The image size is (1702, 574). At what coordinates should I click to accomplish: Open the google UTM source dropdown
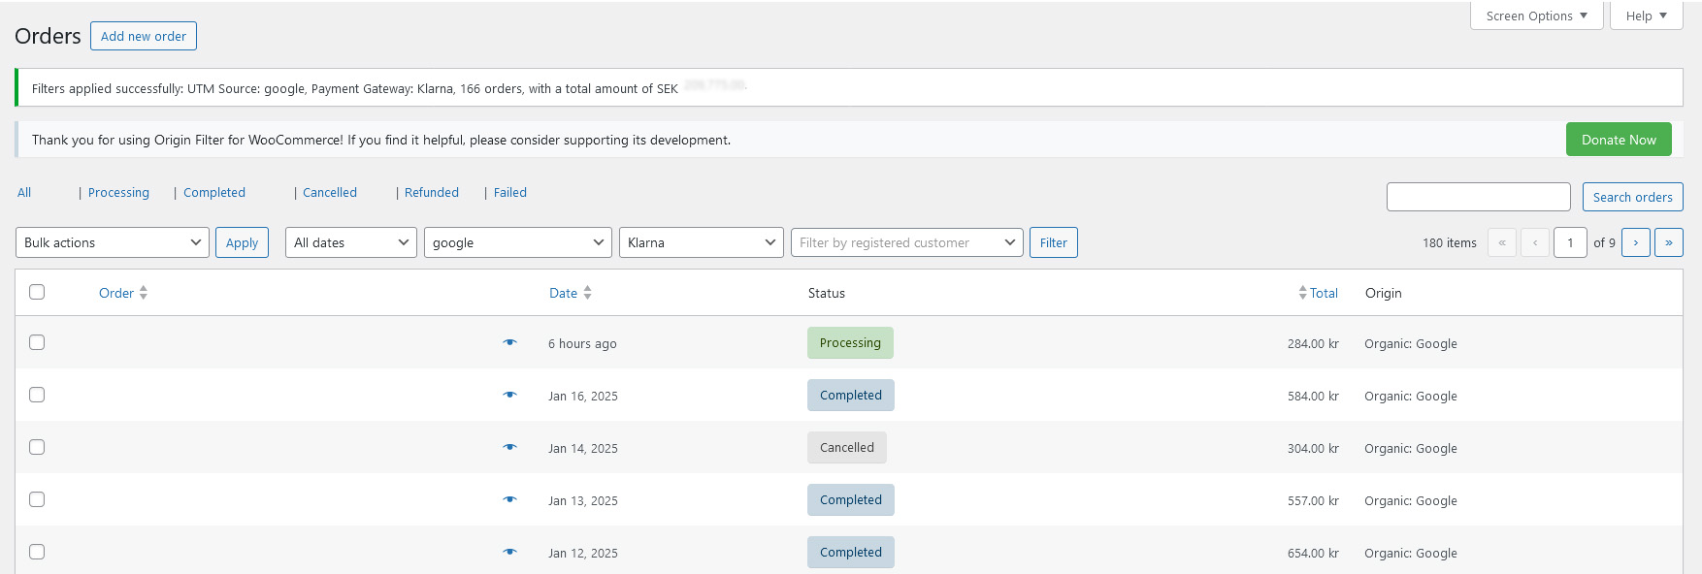517,242
